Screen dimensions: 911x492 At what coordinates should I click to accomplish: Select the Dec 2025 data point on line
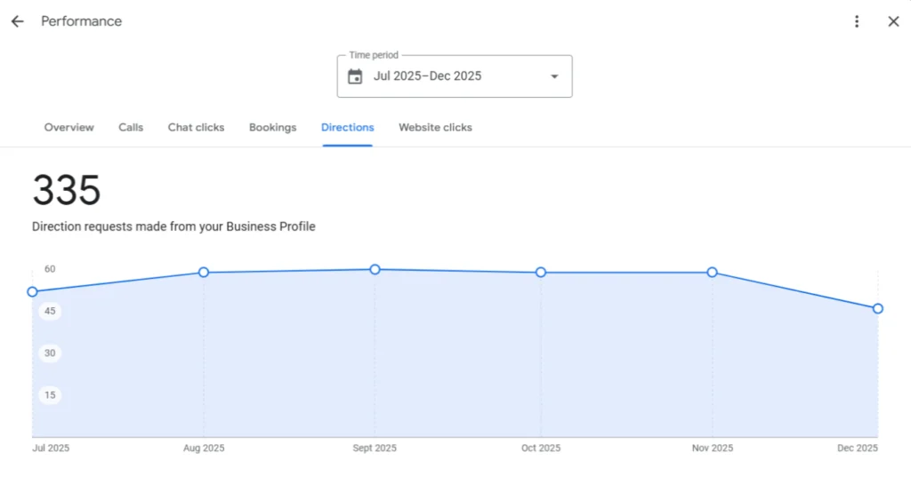[x=878, y=308]
